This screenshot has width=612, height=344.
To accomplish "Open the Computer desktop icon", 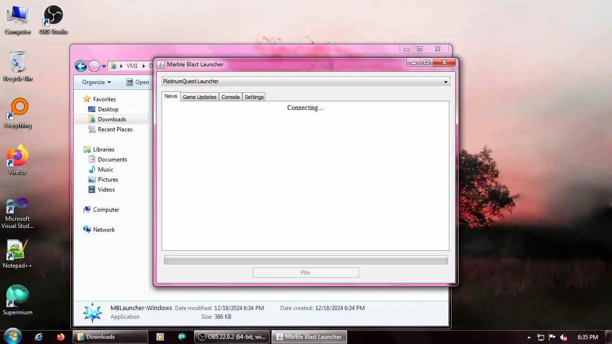I will (18, 20).
